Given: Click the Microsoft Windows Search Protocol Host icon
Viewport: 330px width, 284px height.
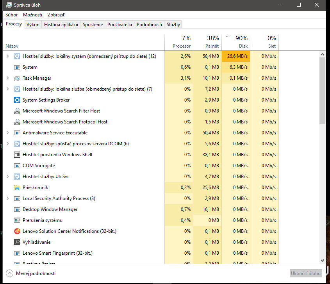Looking at the screenshot, I should point(17,122).
